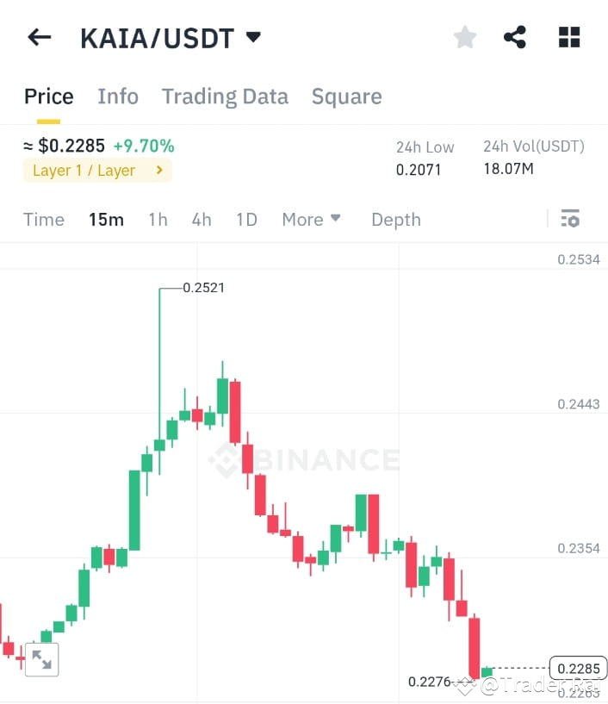The width and height of the screenshot is (608, 704).
Task: Click the grid markets icon top right
Action: (x=568, y=36)
